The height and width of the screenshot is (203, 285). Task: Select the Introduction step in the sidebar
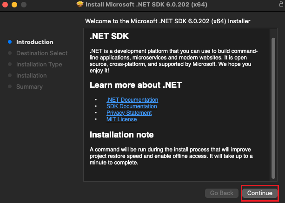point(34,42)
